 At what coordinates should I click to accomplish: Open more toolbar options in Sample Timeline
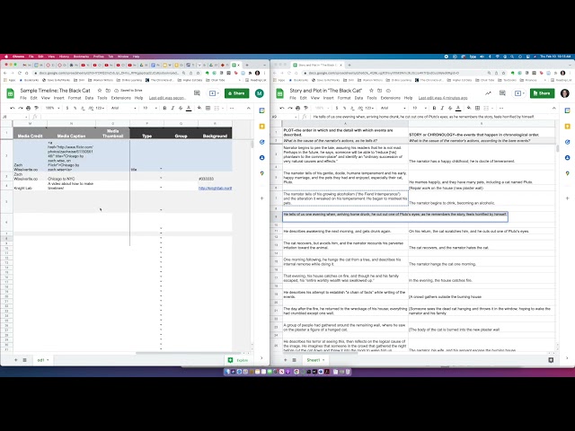[232, 108]
